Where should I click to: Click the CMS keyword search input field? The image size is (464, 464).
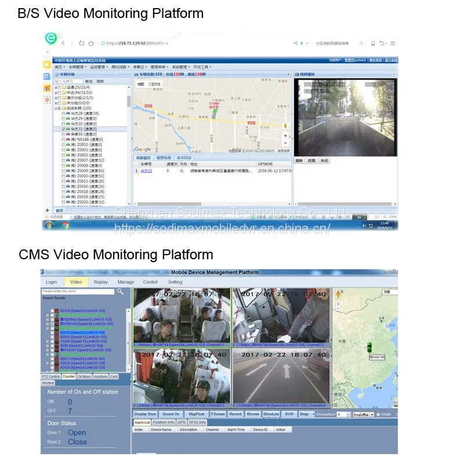coord(78,292)
